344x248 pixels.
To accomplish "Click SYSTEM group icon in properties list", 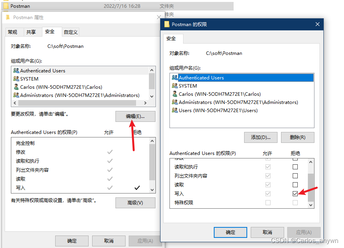I will coord(16,79).
